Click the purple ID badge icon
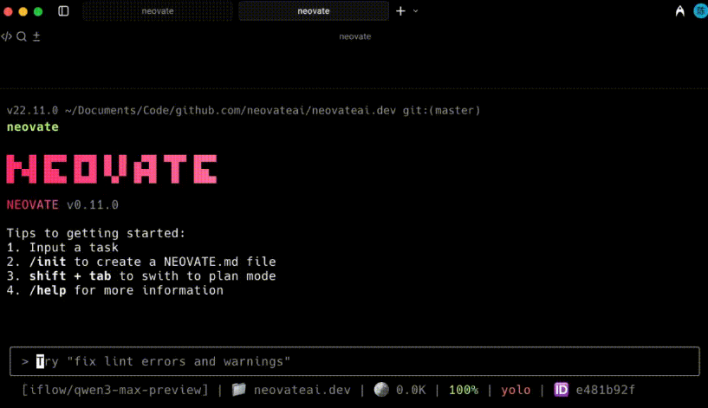The width and height of the screenshot is (708, 408). tap(562, 390)
